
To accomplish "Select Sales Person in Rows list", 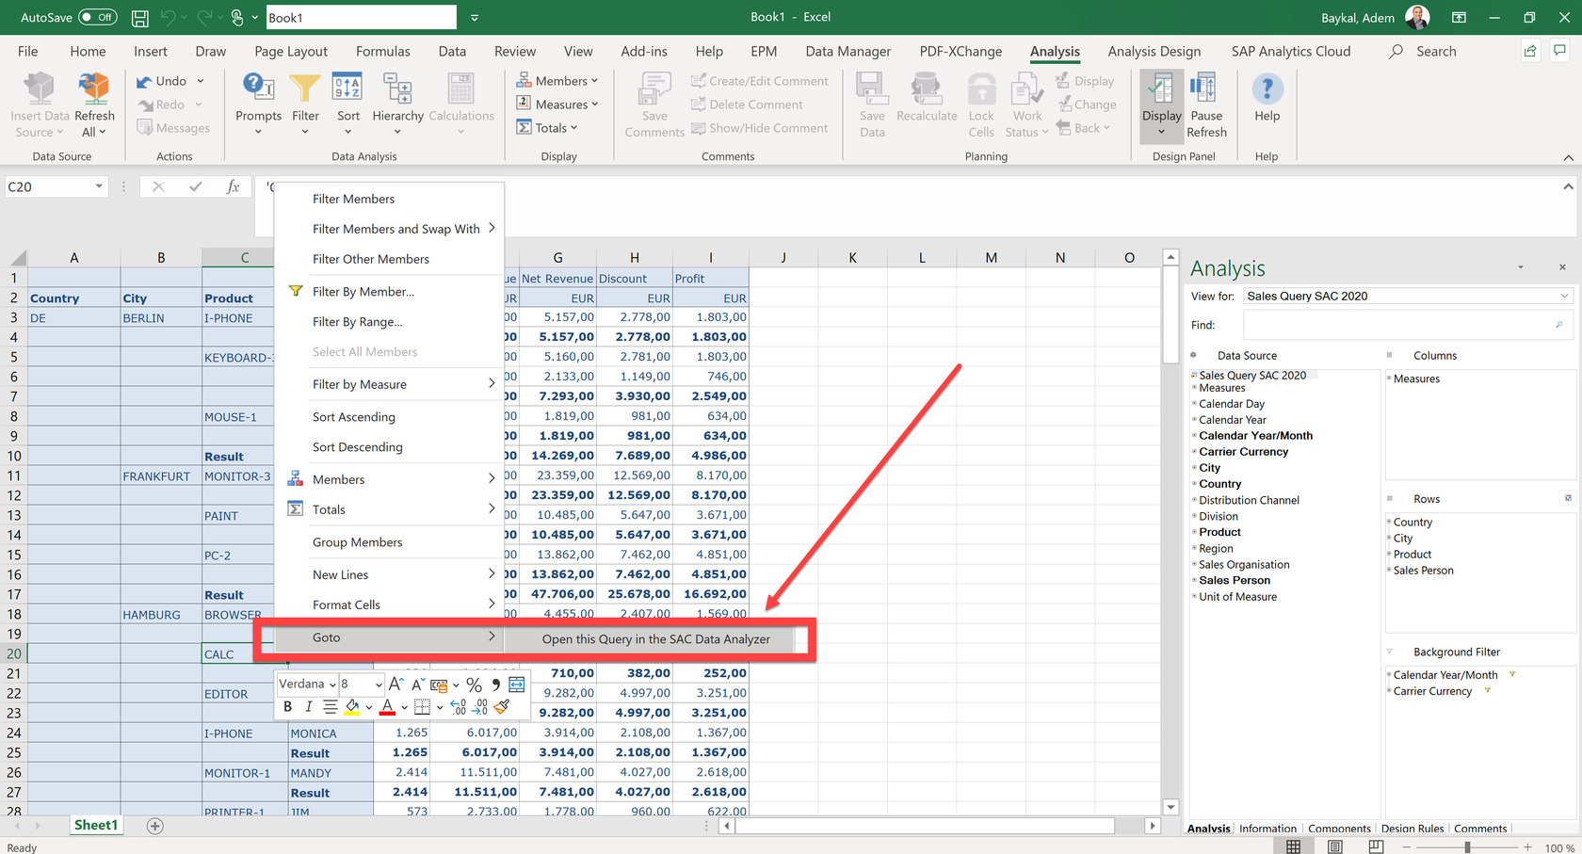I will [x=1423, y=571].
